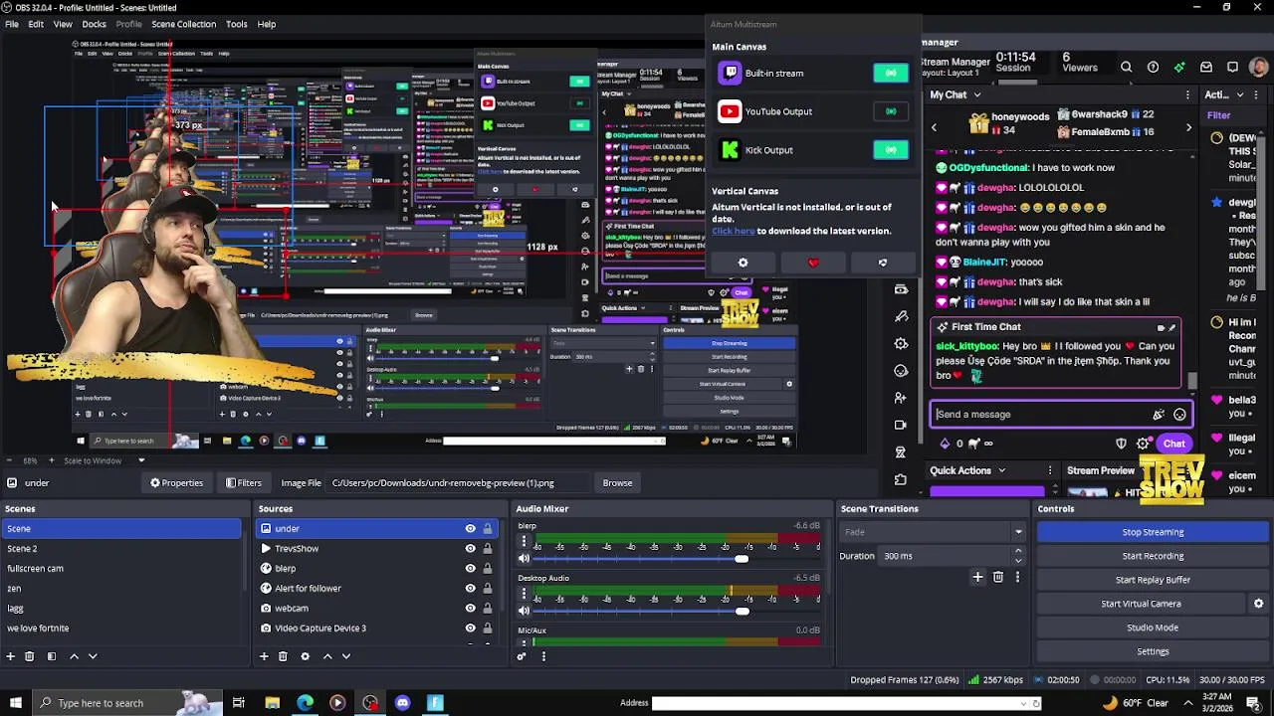This screenshot has height=716, width=1274.
Task: Open the Fade transition dropdown
Action: coord(932,532)
